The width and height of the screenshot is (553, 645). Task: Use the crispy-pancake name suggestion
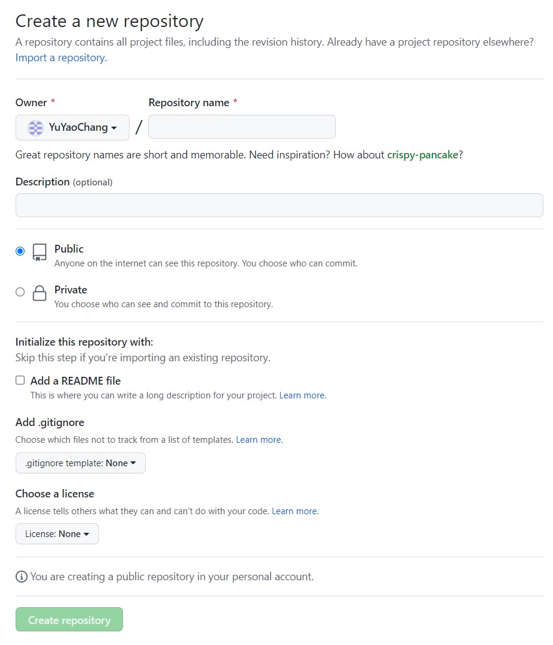(x=423, y=155)
